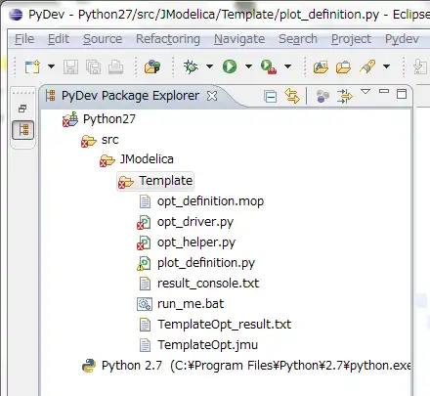Open the Pydev menu
Image resolution: width=430 pixels, height=396 pixels.
402,39
